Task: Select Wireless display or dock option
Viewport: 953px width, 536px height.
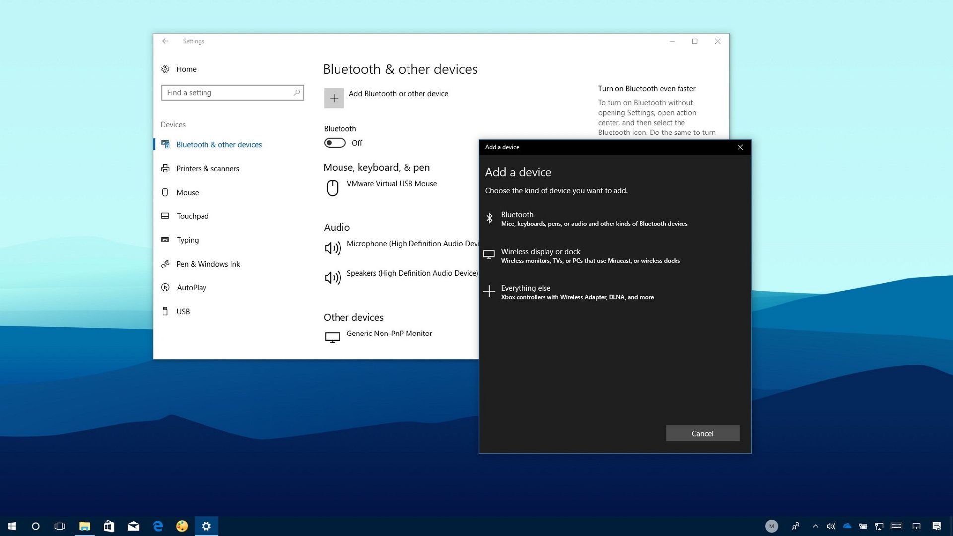Action: pyautogui.click(x=591, y=255)
